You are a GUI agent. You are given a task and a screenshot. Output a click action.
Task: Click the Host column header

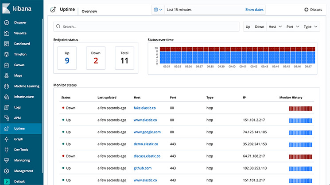[137, 98]
